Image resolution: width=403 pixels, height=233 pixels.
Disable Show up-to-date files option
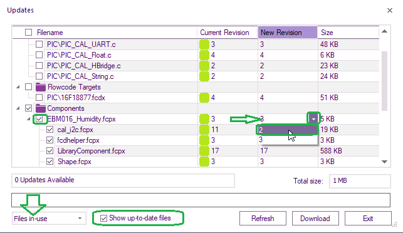tap(103, 219)
